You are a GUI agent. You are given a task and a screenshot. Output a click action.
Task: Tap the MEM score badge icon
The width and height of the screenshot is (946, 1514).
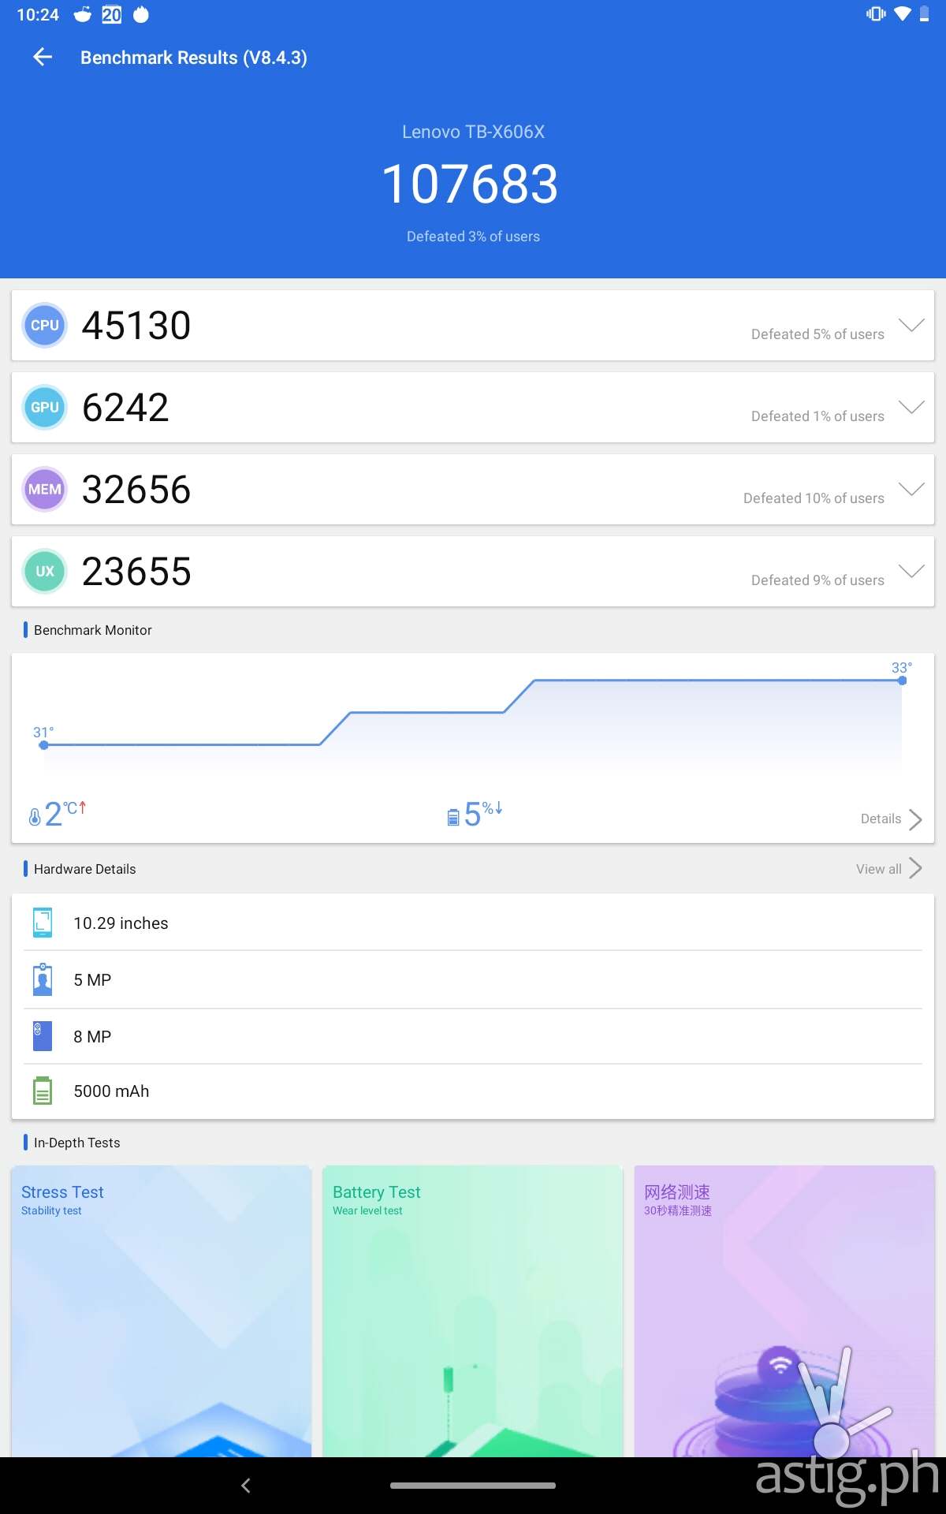45,489
